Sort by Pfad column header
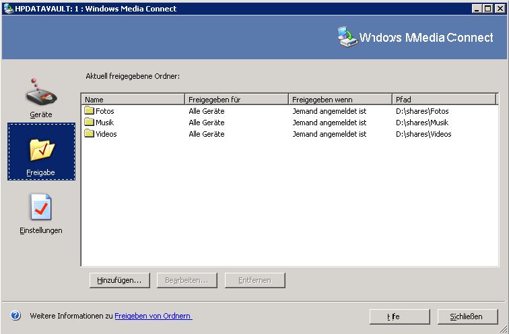 click(444, 99)
